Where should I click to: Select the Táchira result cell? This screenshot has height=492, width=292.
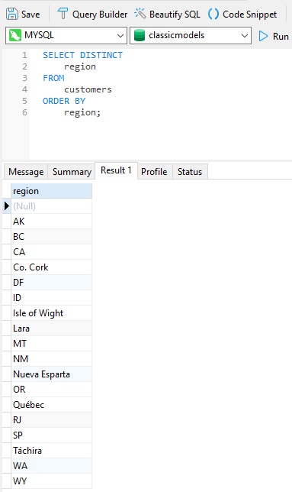click(x=51, y=451)
